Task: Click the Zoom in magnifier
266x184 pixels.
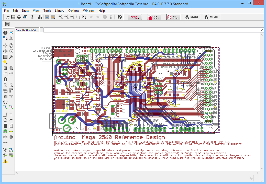Action: [x=66, y=17]
